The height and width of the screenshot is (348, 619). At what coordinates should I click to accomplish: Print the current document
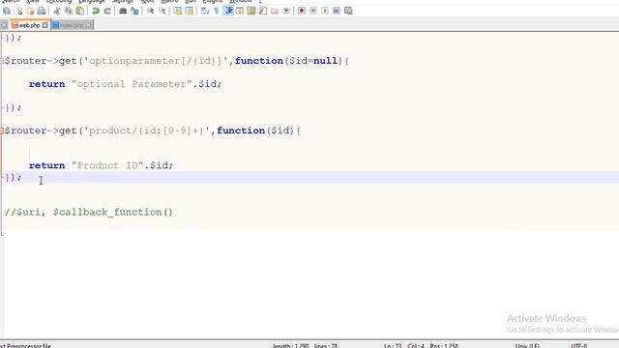coord(42,11)
